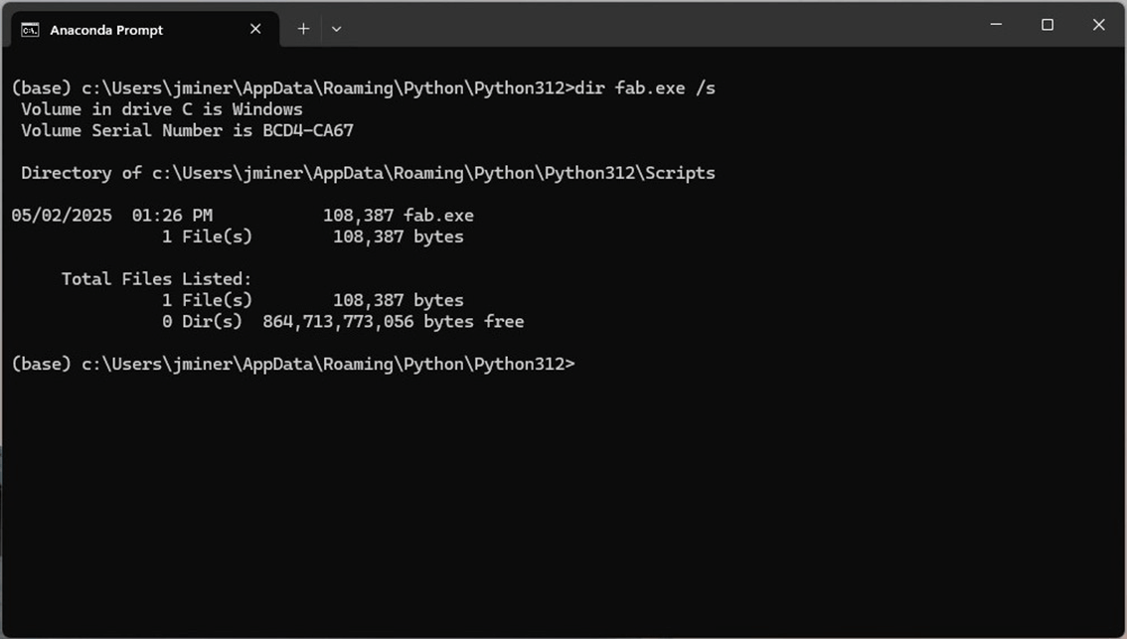The width and height of the screenshot is (1127, 639).
Task: Maximize the terminal window
Action: click(1046, 25)
